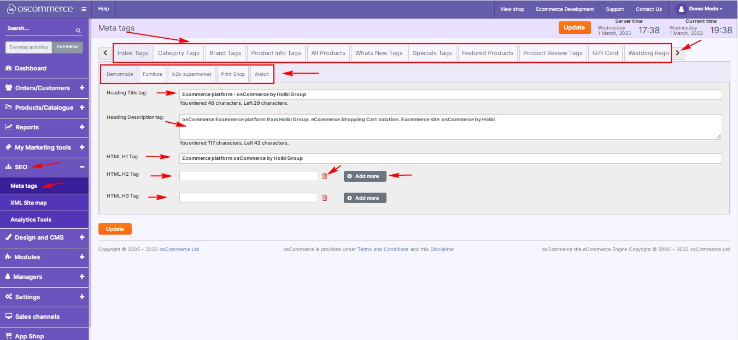Click the search magnifier icon
The height and width of the screenshot is (340, 738).
[78, 31]
